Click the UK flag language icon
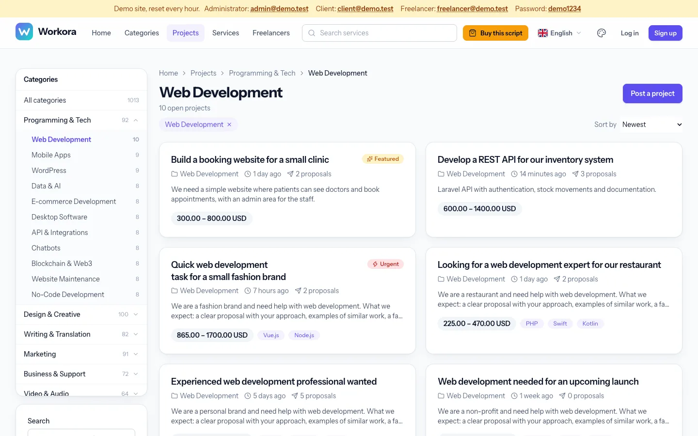This screenshot has width=698, height=436. [543, 33]
